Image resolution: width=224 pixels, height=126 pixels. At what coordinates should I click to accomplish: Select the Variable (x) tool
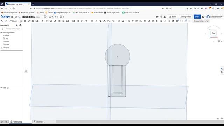137,21
